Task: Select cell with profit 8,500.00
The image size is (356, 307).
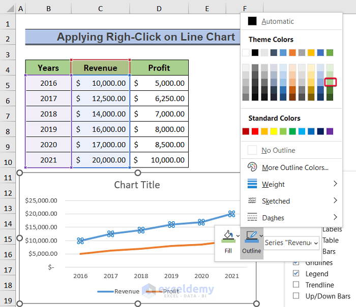Action: 159,145
